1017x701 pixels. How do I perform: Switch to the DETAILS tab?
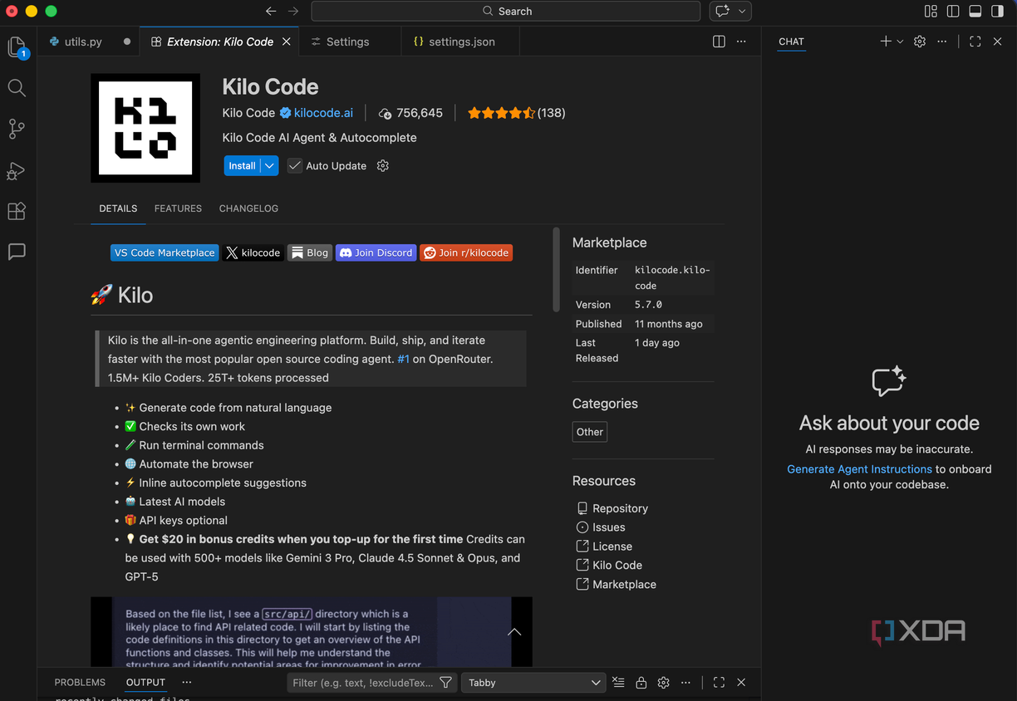118,208
